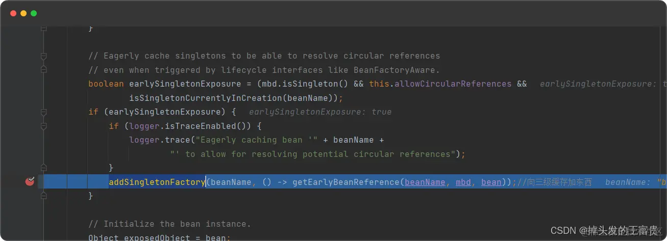Click the fold end marker below the addSingletonFactory line
Image resolution: width=667 pixels, height=241 pixels.
click(43, 196)
